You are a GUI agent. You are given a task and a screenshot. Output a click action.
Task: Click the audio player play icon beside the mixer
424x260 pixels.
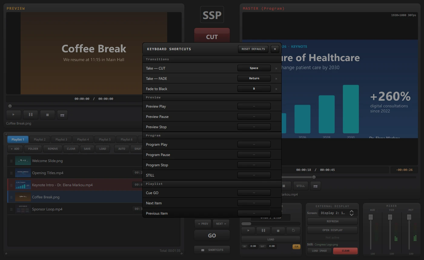(x=249, y=230)
